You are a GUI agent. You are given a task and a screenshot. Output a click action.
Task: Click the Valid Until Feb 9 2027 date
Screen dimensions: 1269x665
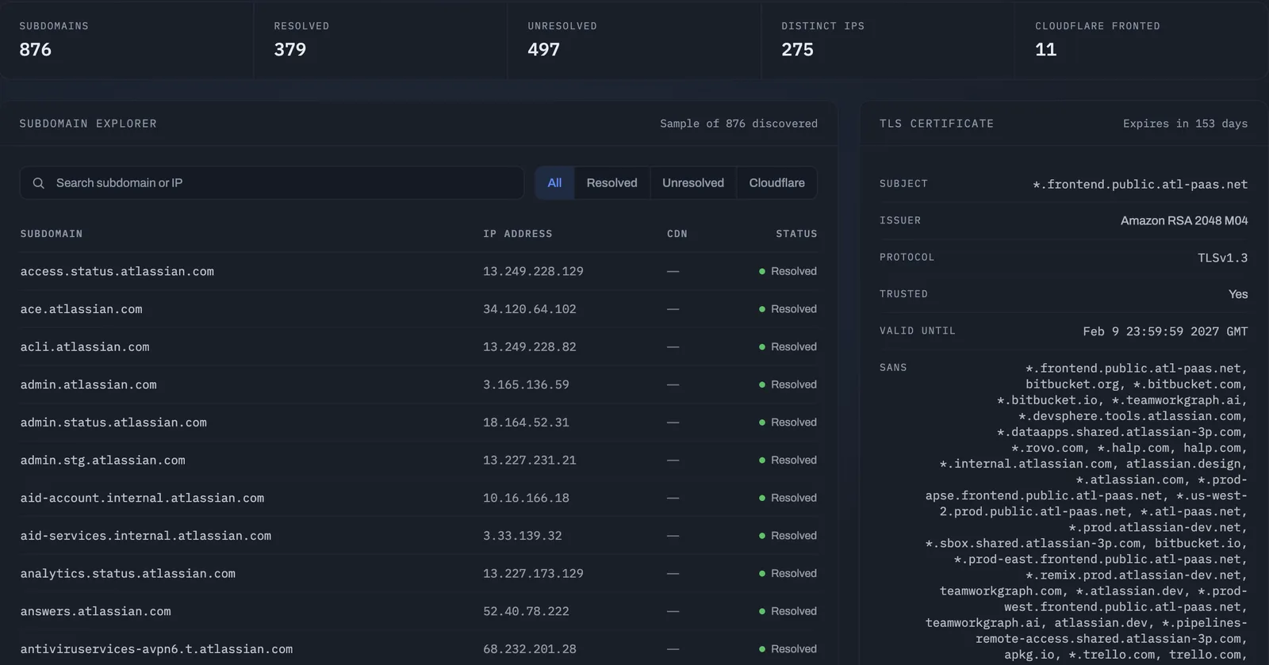(1165, 331)
